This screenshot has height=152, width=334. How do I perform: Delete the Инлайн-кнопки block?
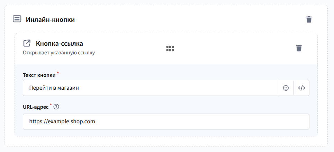pos(309,19)
